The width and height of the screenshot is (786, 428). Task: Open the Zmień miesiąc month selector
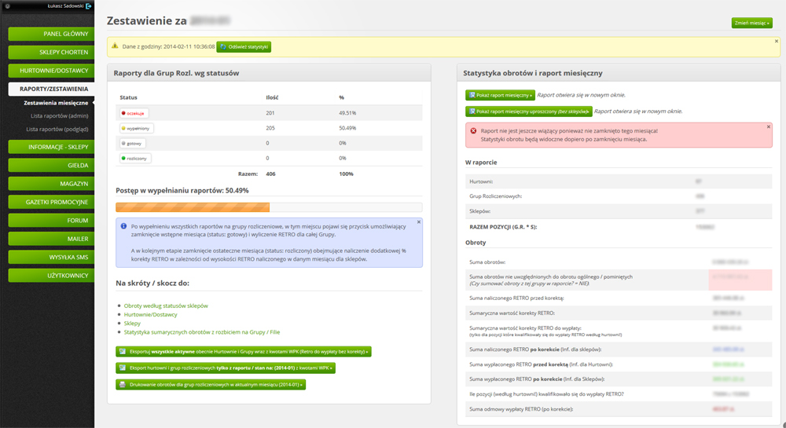point(751,23)
